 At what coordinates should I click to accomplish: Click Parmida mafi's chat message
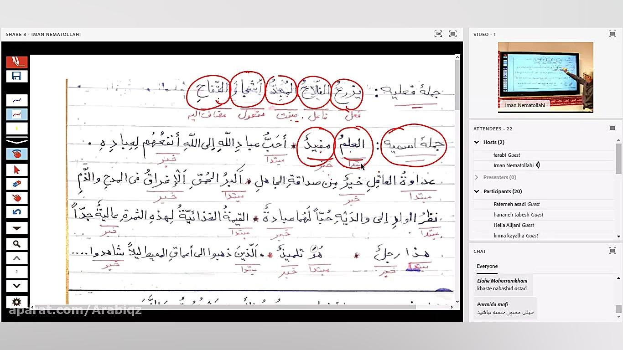tap(505, 308)
